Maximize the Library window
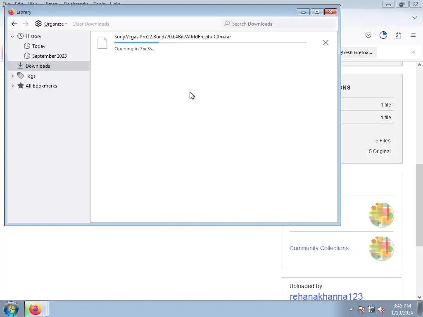423x317 pixels. pyautogui.click(x=317, y=12)
